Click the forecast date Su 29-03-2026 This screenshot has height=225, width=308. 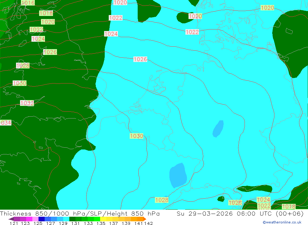click(205, 213)
